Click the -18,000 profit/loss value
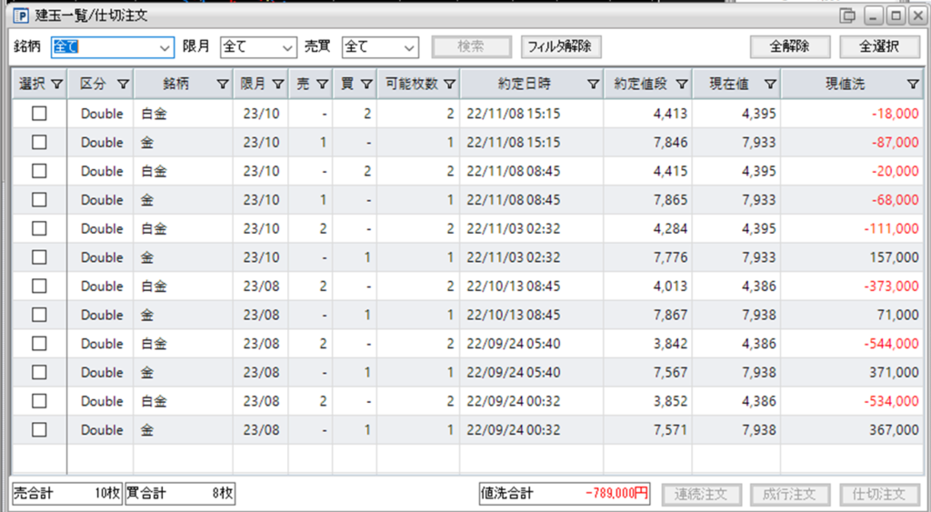 click(x=895, y=114)
